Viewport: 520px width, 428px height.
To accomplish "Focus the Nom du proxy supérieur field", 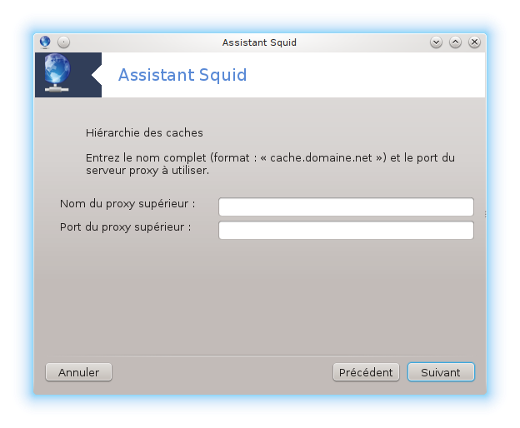I will [x=346, y=207].
